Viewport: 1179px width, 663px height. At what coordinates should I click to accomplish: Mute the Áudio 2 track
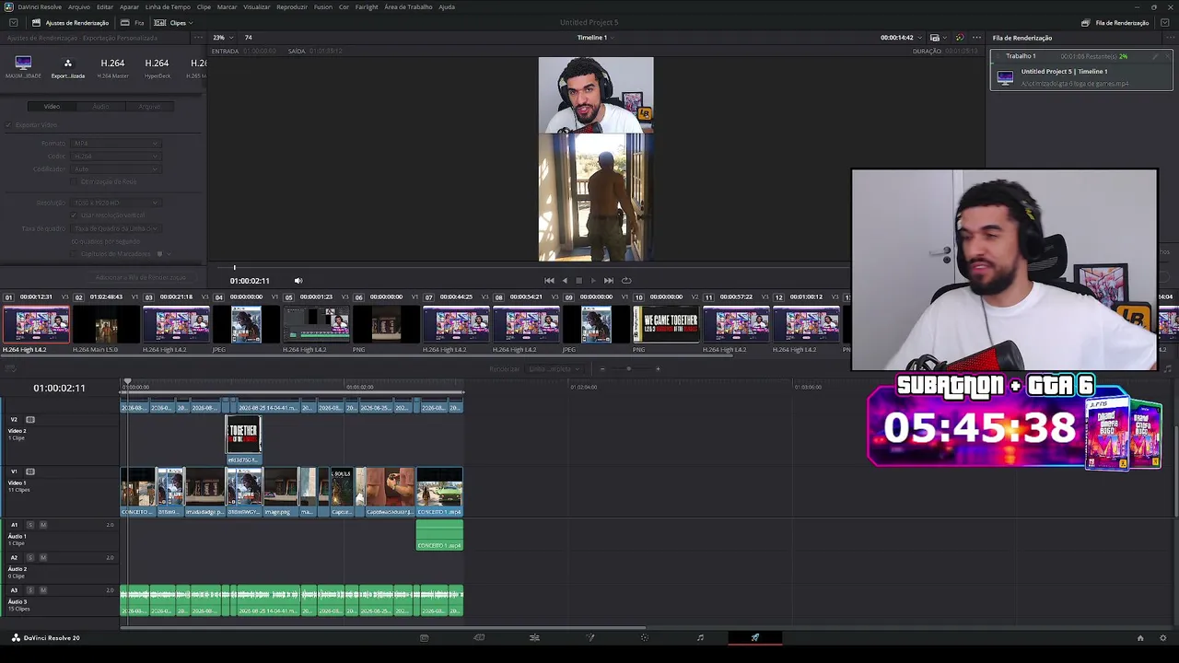coord(42,557)
